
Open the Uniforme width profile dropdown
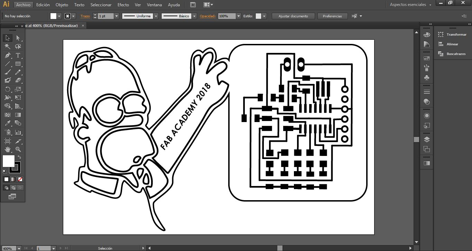pyautogui.click(x=156, y=16)
